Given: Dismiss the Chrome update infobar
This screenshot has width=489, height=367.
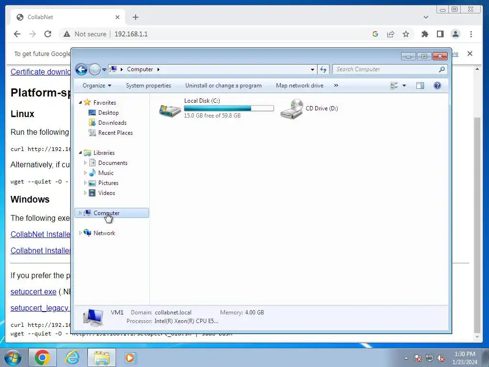Looking at the screenshot, I should click(x=470, y=54).
